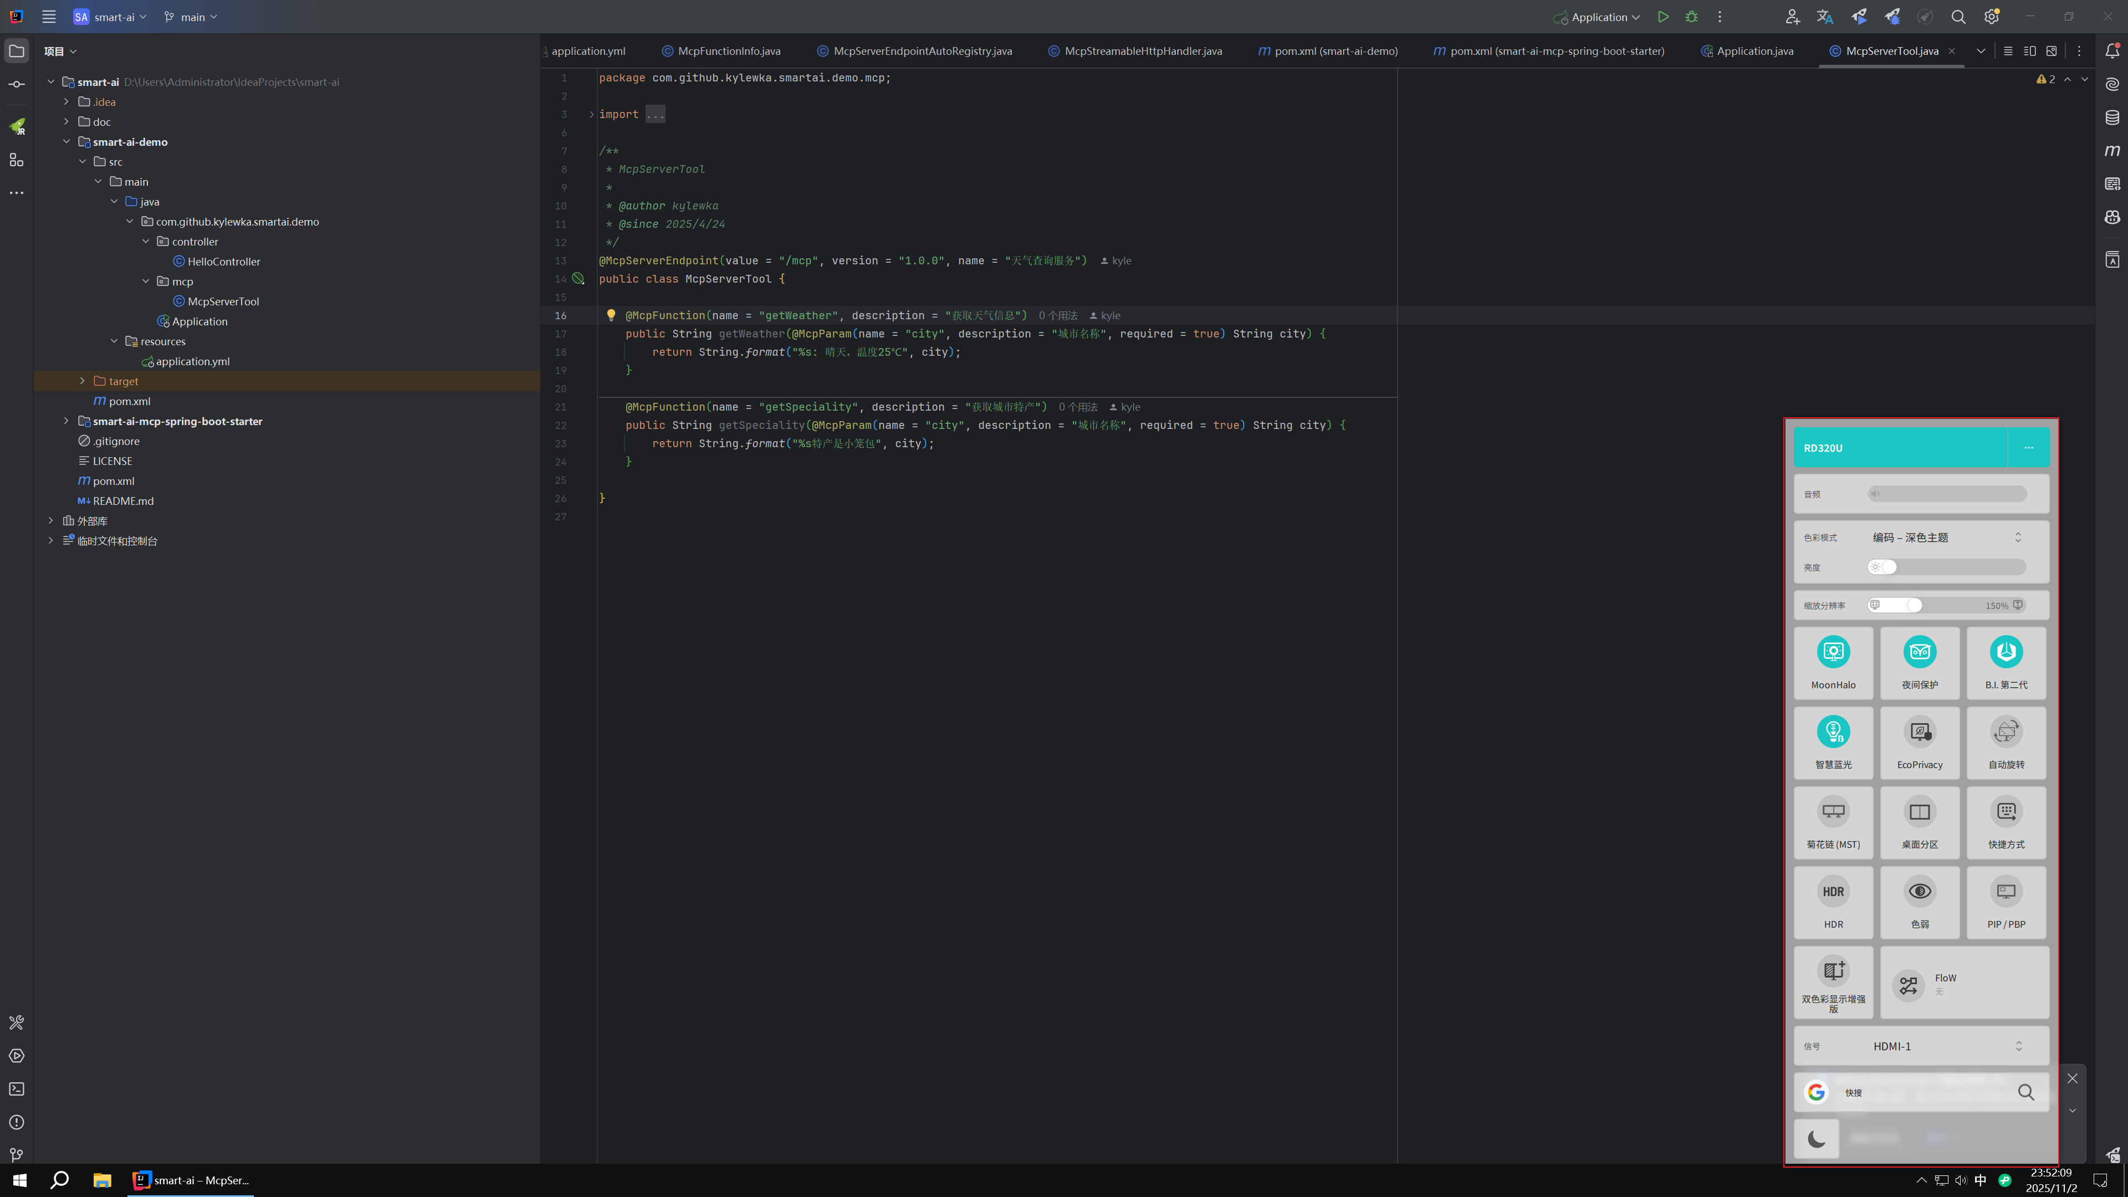
Task: Open the Git tool window icon
Action: click(17, 1155)
